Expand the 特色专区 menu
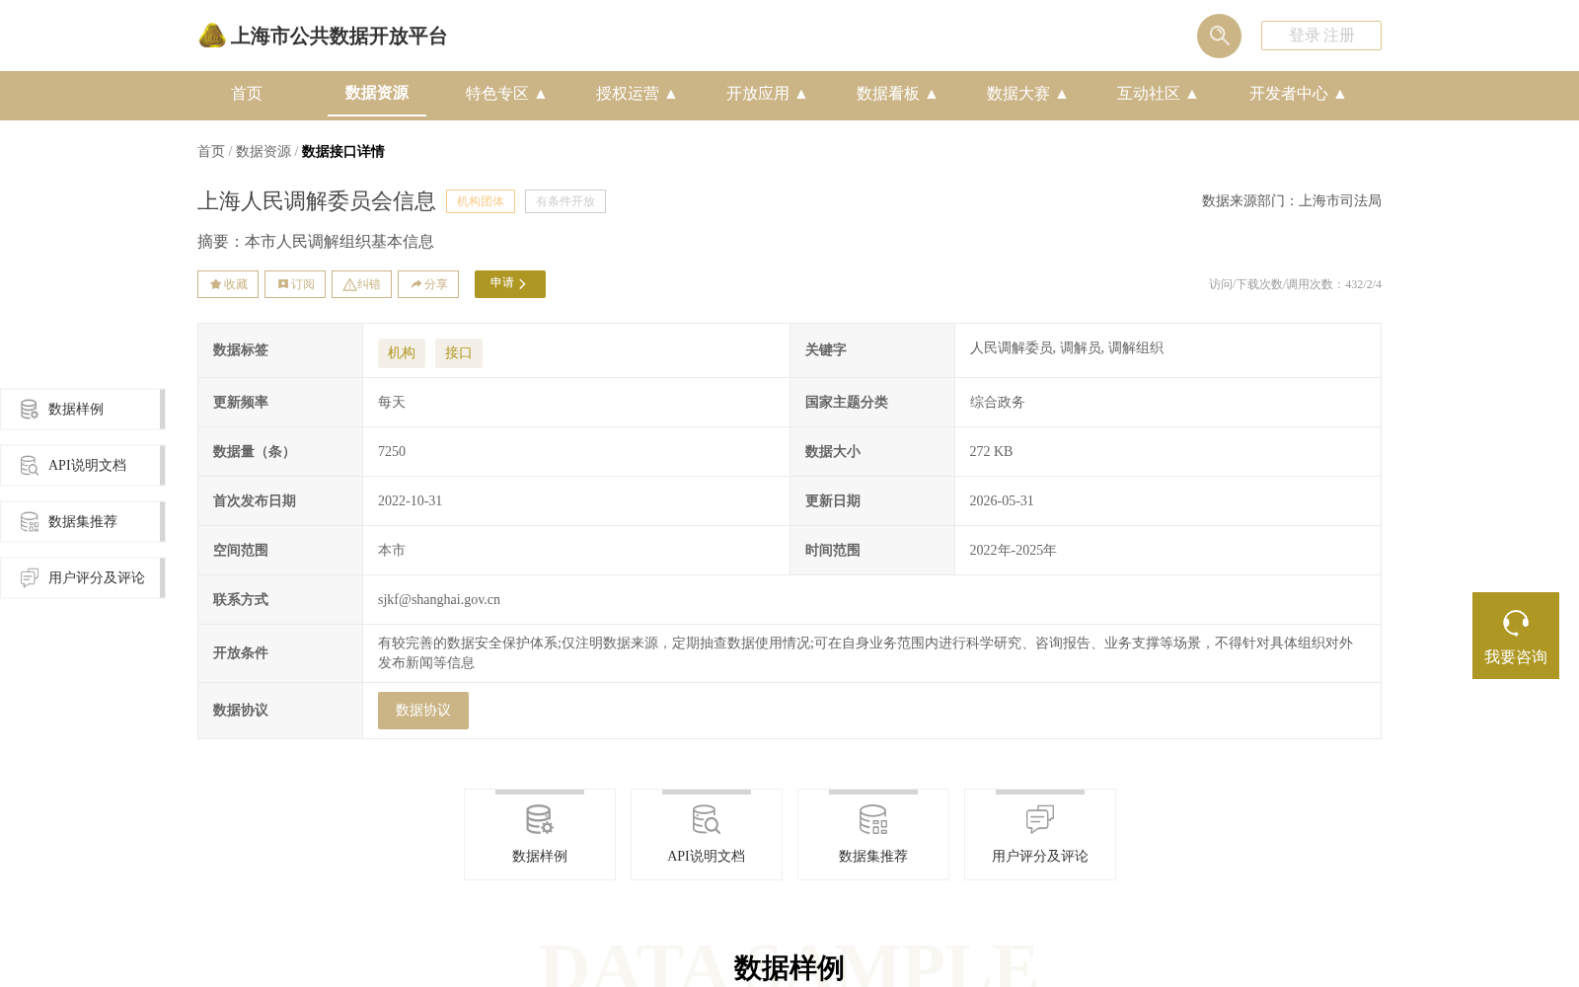 [506, 94]
